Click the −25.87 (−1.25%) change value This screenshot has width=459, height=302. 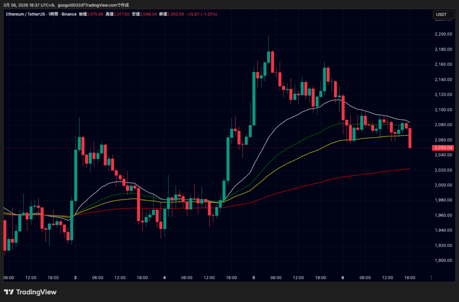coord(202,14)
